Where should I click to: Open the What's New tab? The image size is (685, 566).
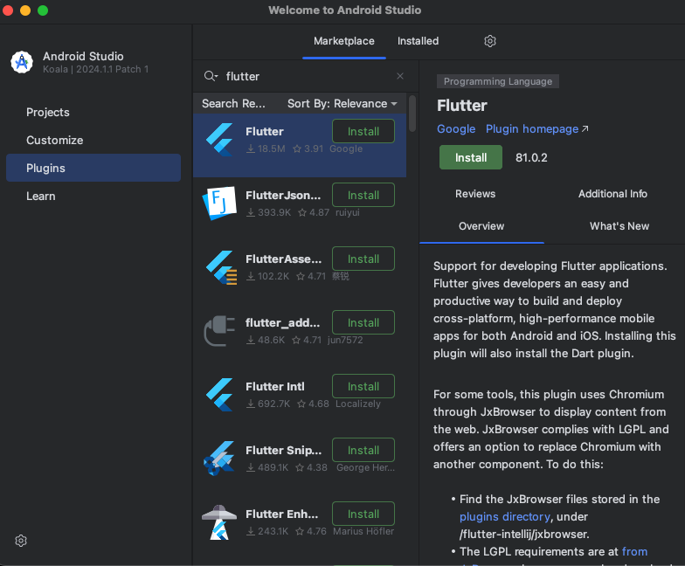click(619, 226)
